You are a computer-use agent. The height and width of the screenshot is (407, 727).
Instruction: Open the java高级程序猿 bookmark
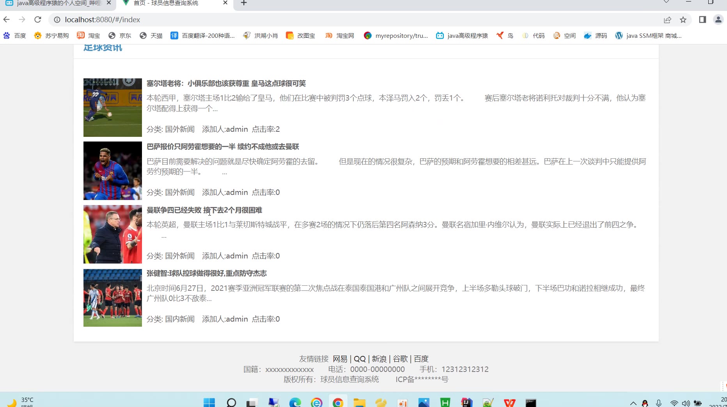pos(462,35)
